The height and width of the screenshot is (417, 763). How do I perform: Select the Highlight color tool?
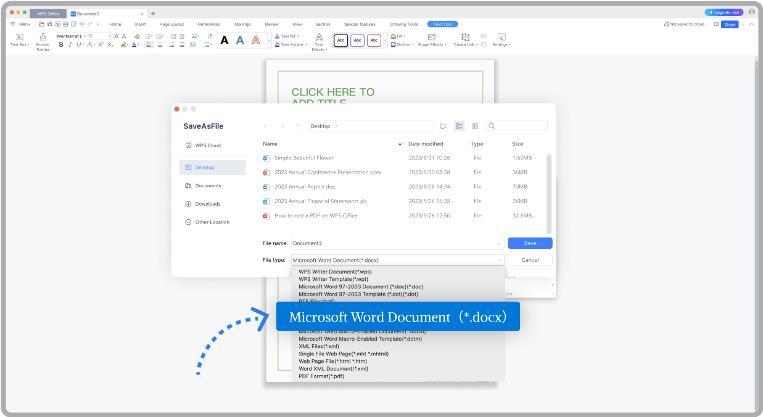pos(124,44)
